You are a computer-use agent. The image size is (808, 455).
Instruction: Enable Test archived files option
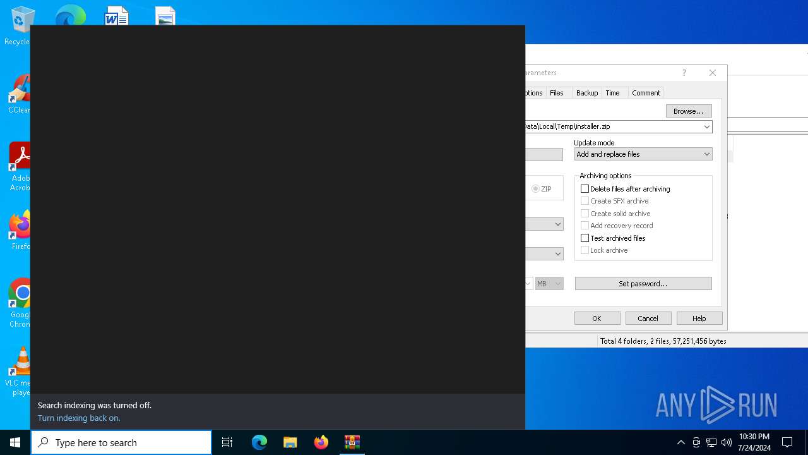[x=585, y=238]
